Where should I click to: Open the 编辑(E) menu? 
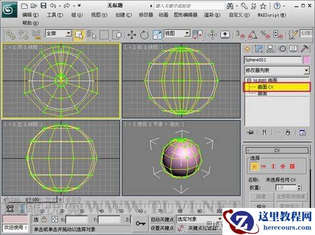tap(31, 15)
